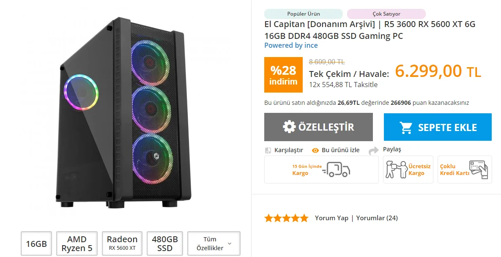Click the gear icon on Özelleştir
The height and width of the screenshot is (257, 501).
(x=289, y=127)
